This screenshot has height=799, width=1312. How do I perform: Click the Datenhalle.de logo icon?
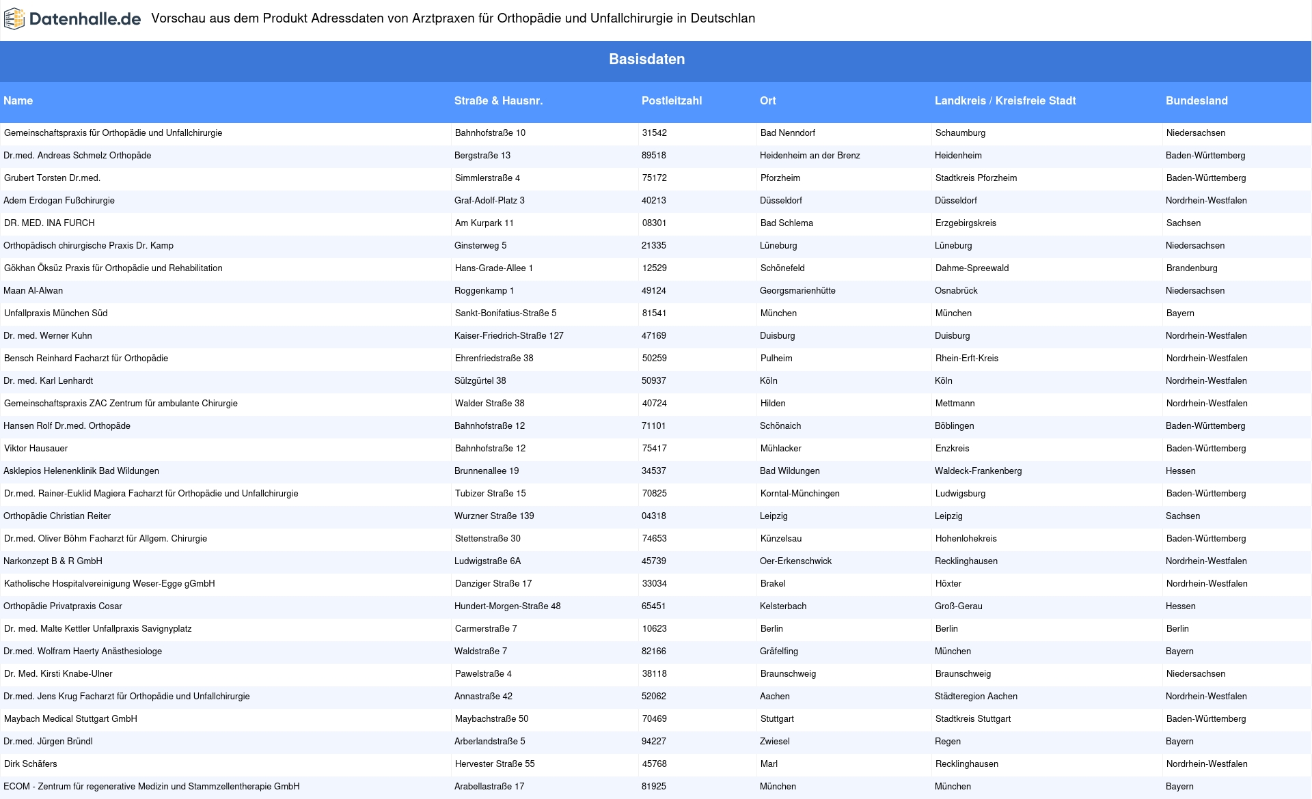tap(14, 19)
